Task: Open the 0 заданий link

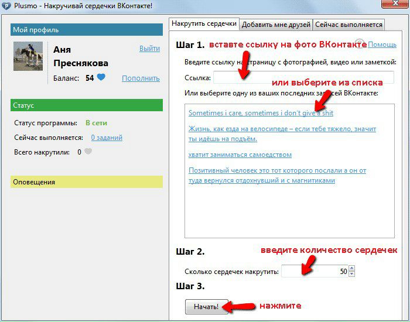Action: (x=107, y=138)
